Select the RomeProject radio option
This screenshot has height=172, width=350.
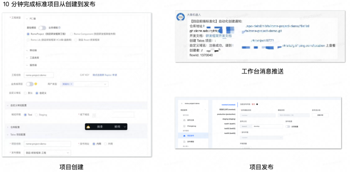[x=28, y=34]
